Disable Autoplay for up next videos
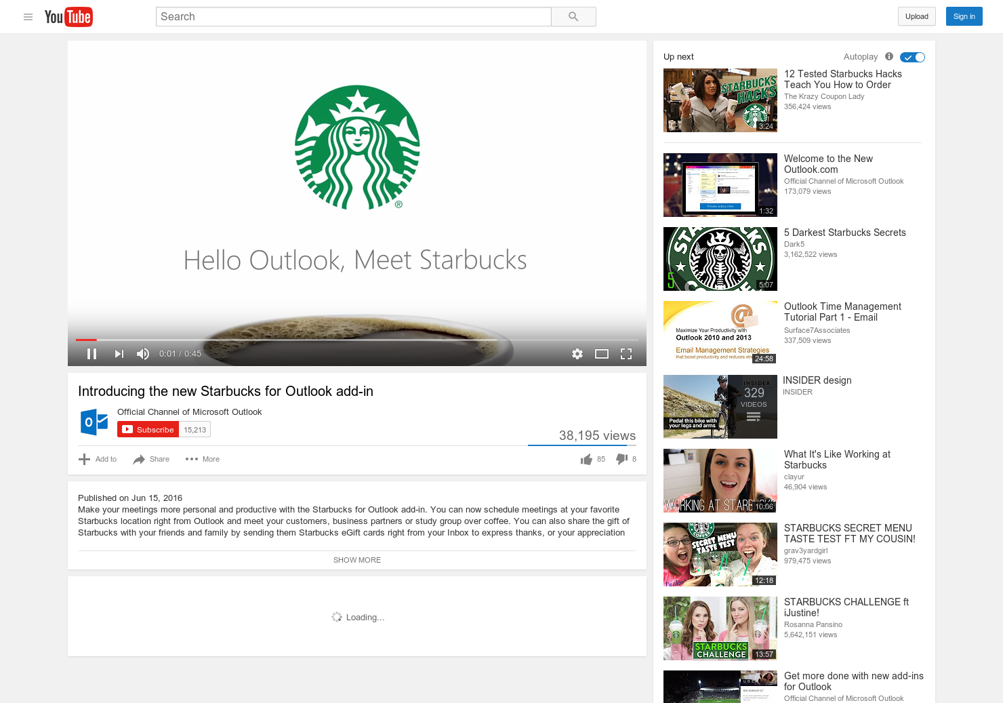1003x703 pixels. pos(912,58)
